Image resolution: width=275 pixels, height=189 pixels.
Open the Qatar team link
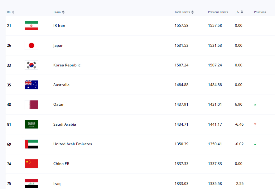click(58, 104)
